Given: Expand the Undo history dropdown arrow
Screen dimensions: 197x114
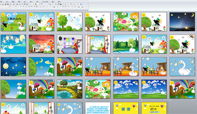Looking at the screenshot, I should coord(43,4).
